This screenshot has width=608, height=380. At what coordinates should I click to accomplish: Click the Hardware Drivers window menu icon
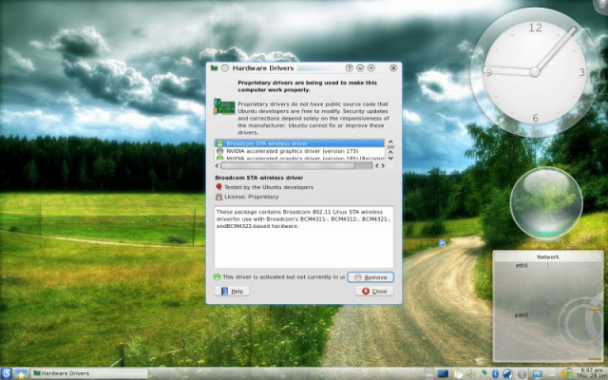[x=213, y=68]
